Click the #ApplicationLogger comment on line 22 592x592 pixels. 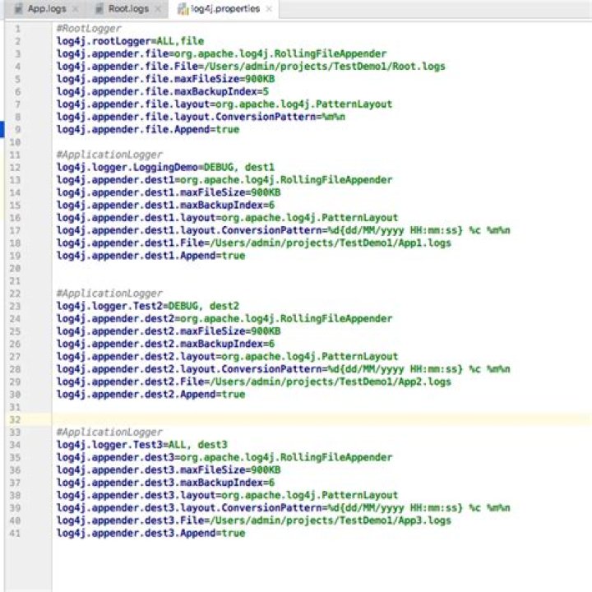pos(109,294)
